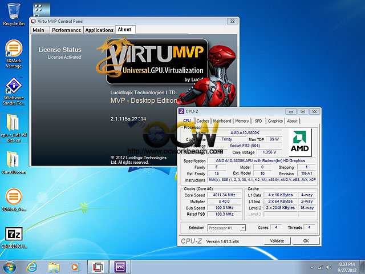Click the Socket FM2 (904) package field
The height and width of the screenshot is (274, 365).
pos(245,146)
